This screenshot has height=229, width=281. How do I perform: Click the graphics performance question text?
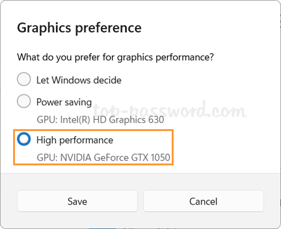coord(116,57)
